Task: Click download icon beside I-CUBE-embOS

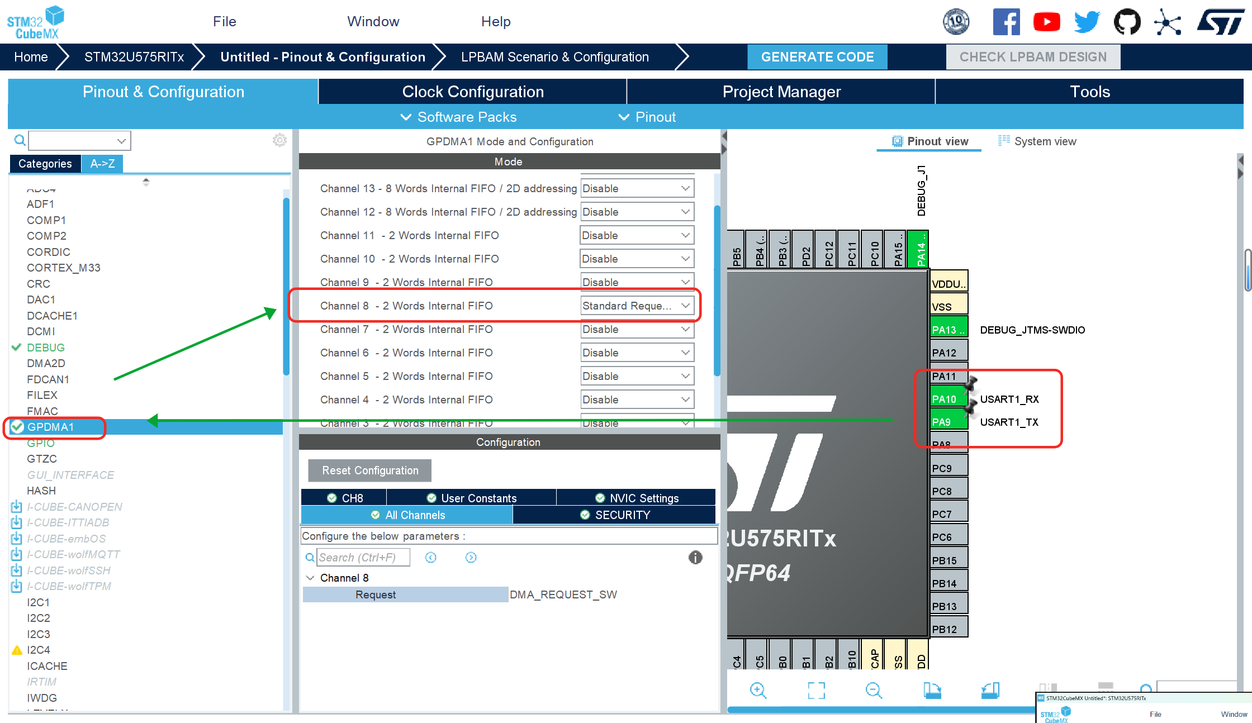Action: pyautogui.click(x=17, y=539)
